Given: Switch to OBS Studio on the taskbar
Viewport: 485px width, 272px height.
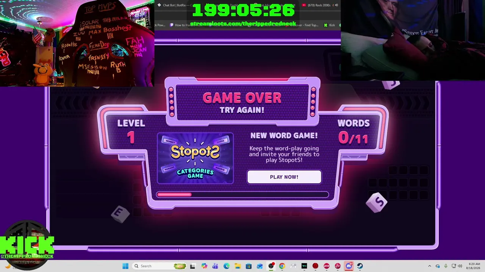Looking at the screenshot, I should (x=271, y=266).
